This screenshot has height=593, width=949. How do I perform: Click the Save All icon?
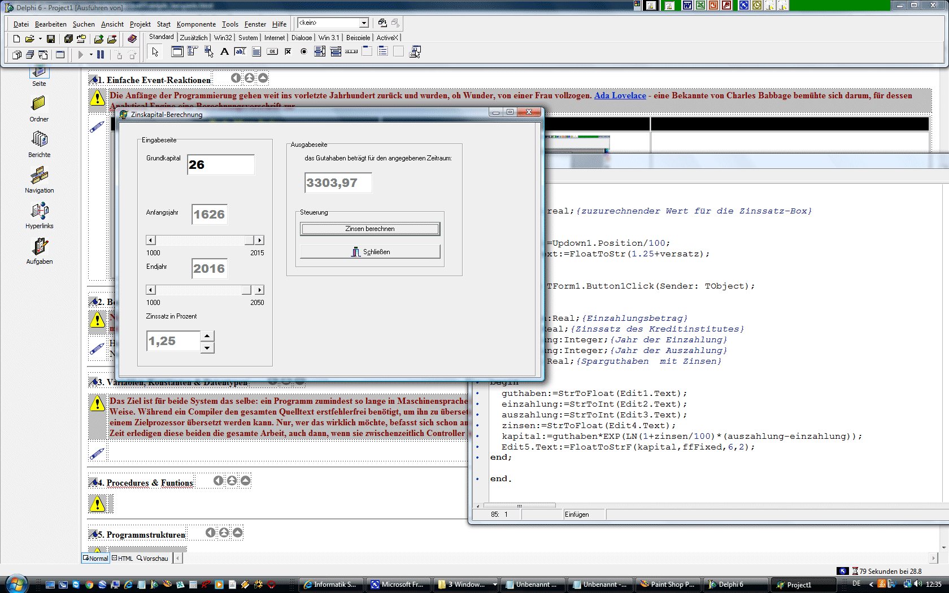pos(68,38)
